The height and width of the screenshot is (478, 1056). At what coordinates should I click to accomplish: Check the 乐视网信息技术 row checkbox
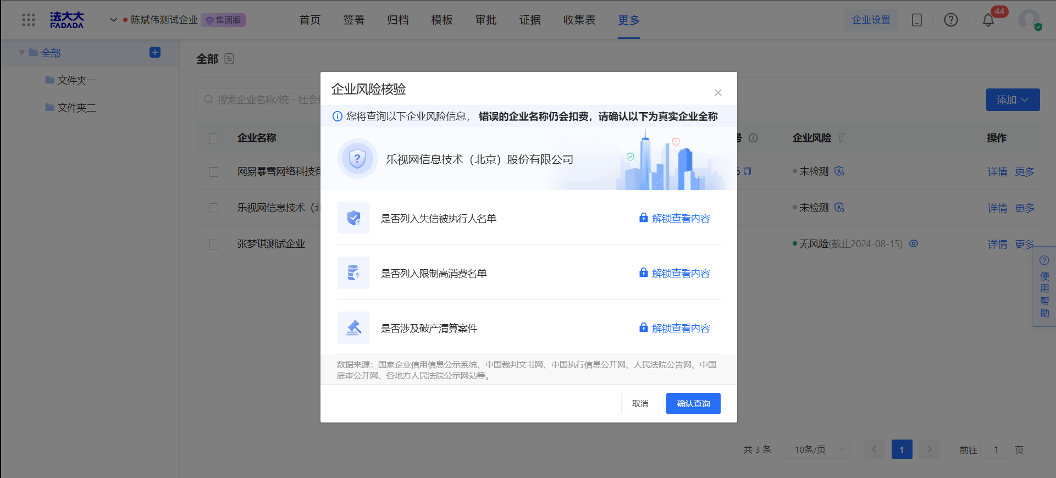click(x=214, y=208)
